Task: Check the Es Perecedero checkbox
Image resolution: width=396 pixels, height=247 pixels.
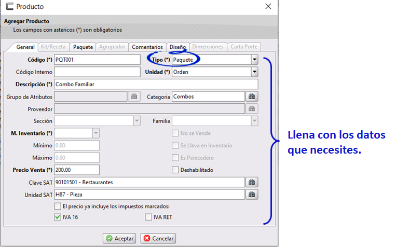Action: click(175, 158)
